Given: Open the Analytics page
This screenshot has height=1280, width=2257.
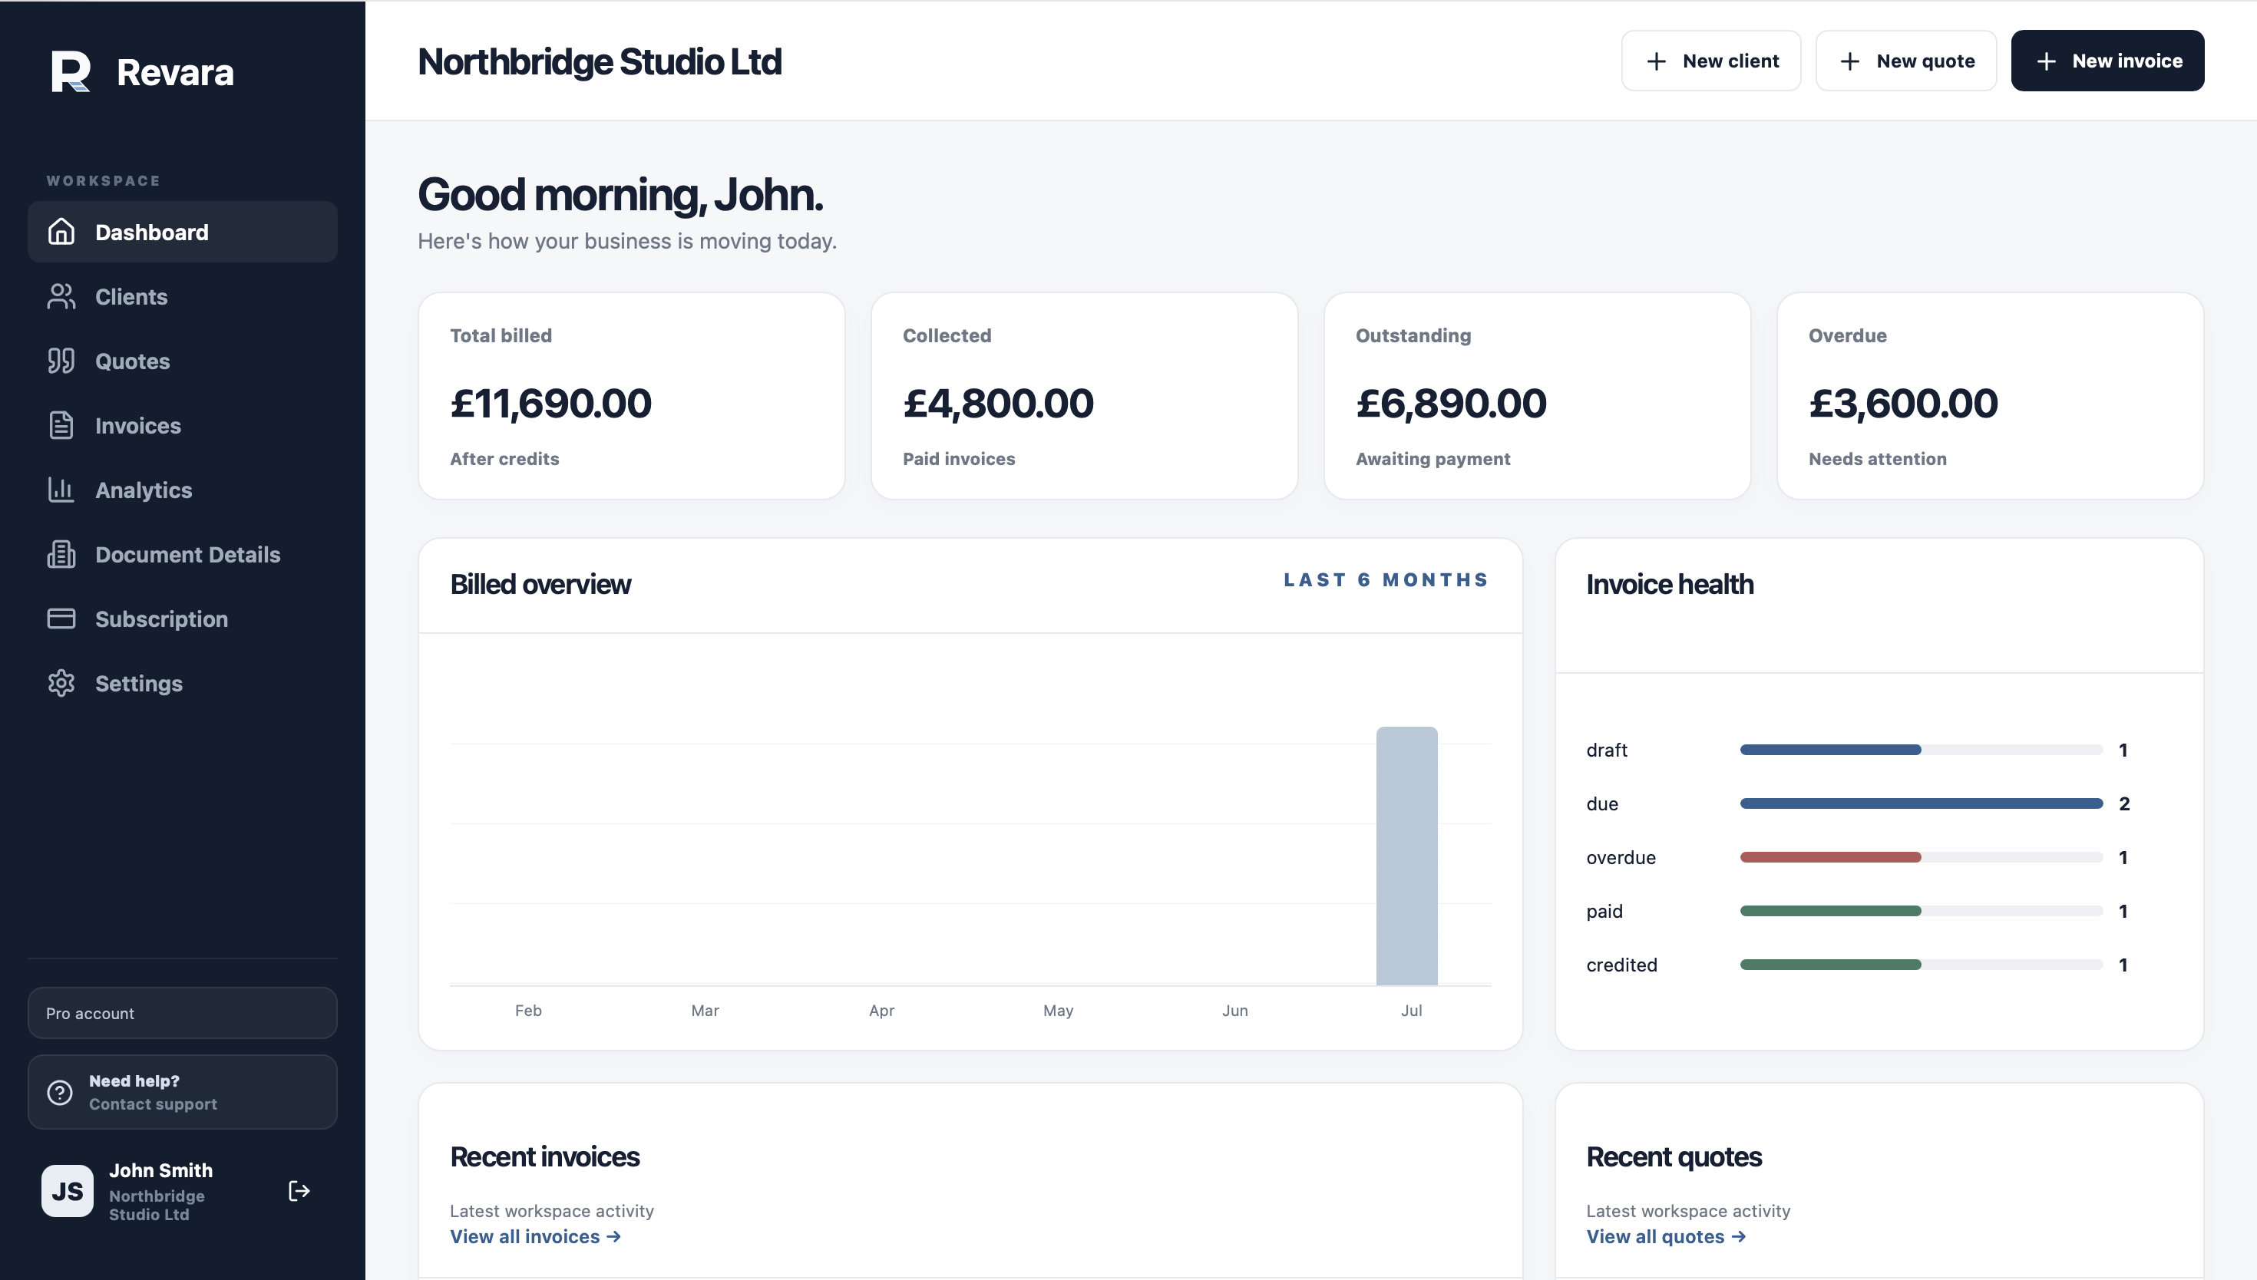Looking at the screenshot, I should [182, 490].
